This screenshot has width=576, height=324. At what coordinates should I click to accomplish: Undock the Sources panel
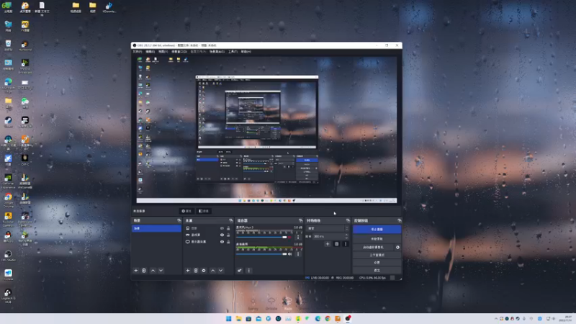[x=230, y=220]
